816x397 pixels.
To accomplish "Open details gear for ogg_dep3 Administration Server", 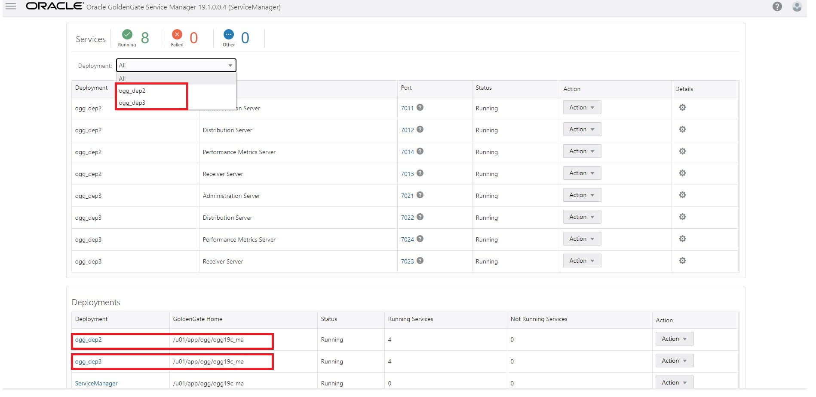I will [x=682, y=195].
